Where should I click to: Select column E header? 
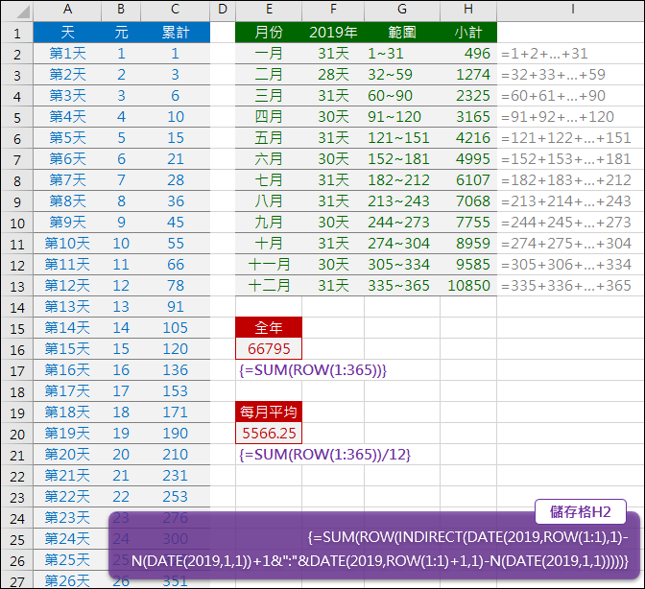[x=269, y=9]
